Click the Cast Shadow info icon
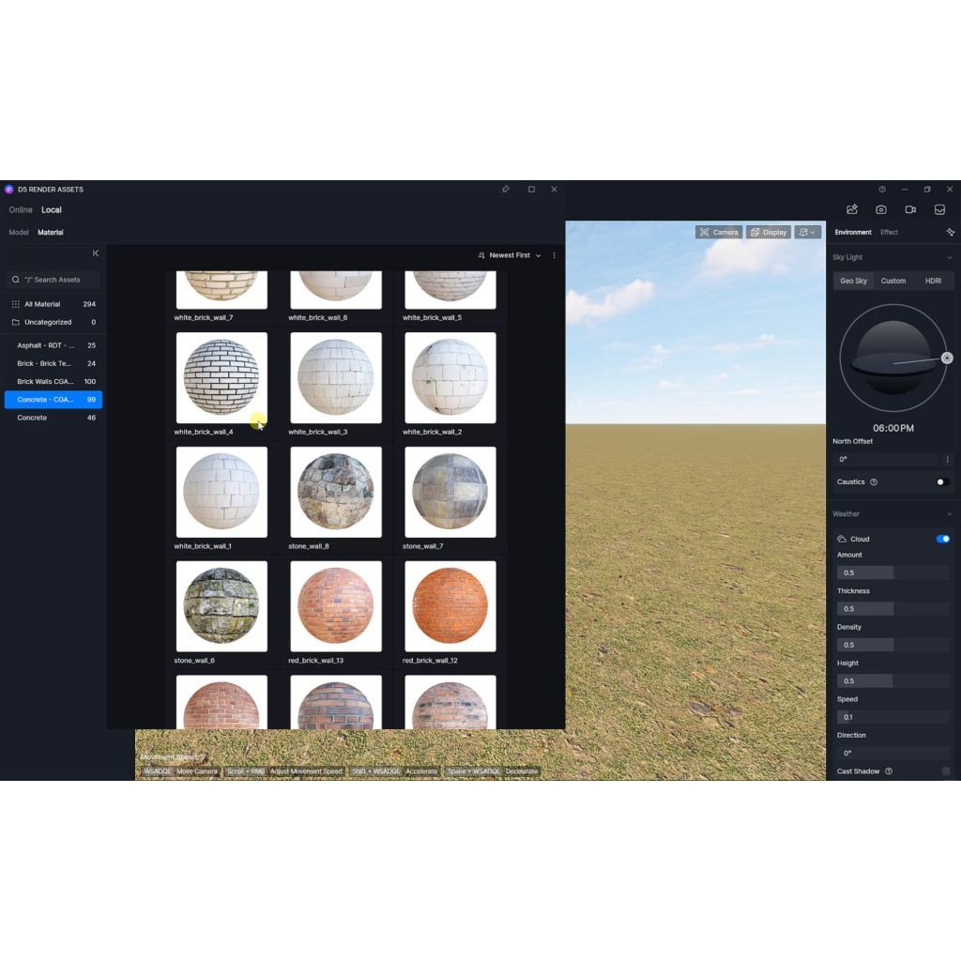The width and height of the screenshot is (961, 961). click(889, 771)
